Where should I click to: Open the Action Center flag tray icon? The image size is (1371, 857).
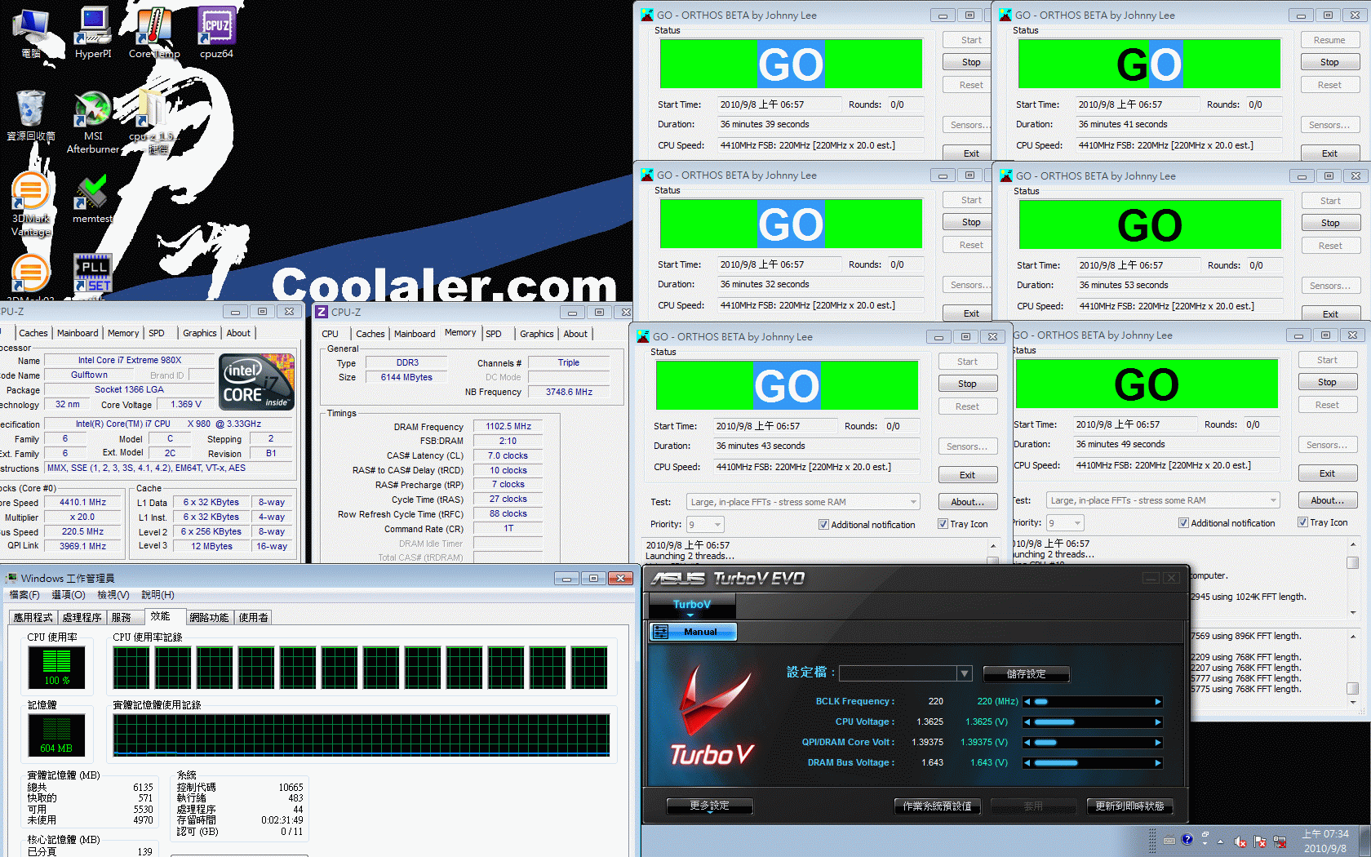click(x=1260, y=841)
